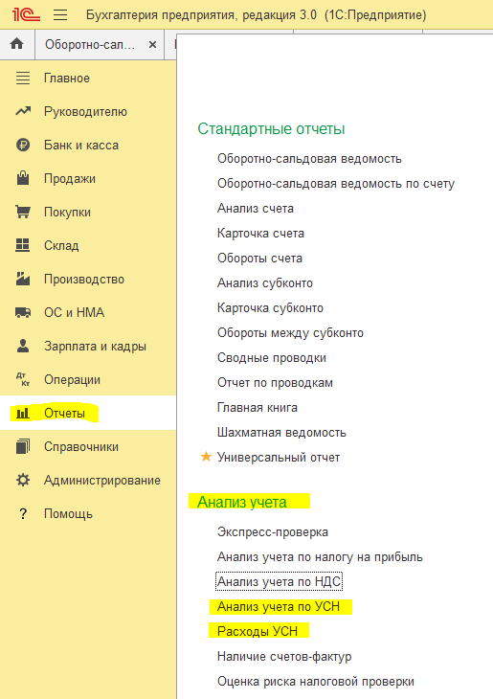The image size is (493, 699).
Task: Open the Анализ субконто report
Action: tap(265, 283)
